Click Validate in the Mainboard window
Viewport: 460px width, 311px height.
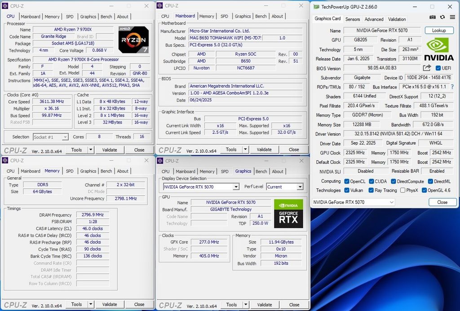pos(264,149)
